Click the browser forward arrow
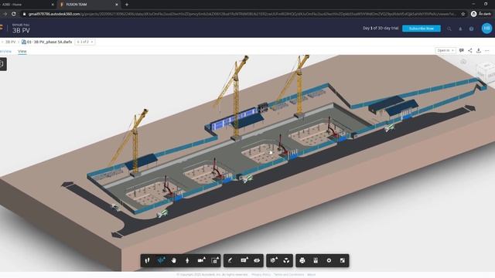Image resolution: width=495 pixels, height=278 pixels. pos(5,14)
